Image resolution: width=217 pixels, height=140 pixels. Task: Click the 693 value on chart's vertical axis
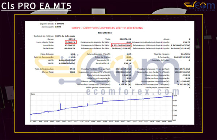[175, 120]
